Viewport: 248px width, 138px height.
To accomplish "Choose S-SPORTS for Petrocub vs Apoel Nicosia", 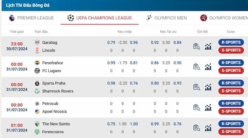I will click(x=231, y=111).
